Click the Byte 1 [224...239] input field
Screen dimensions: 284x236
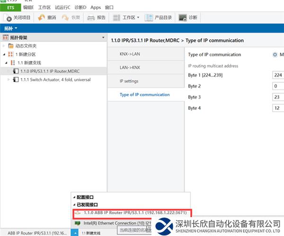tap(278, 75)
